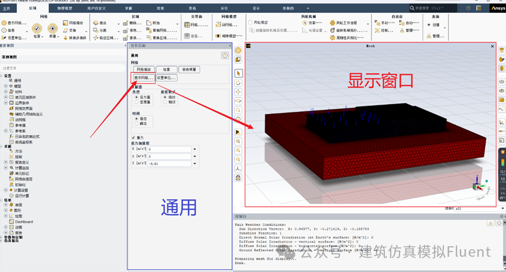Expand Report Definitions (报告定义) tree node
Screen dimensions: 506x272
pos(5,162)
